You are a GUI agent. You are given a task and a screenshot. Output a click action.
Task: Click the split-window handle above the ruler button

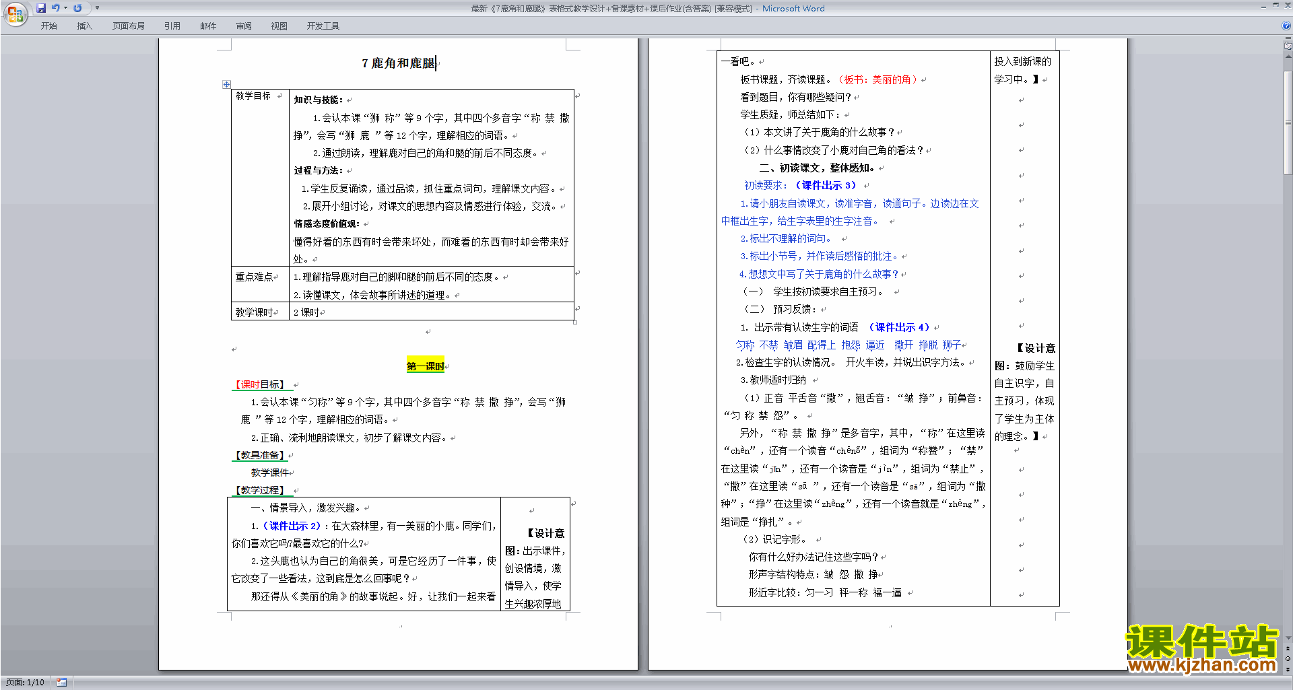[x=1288, y=39]
